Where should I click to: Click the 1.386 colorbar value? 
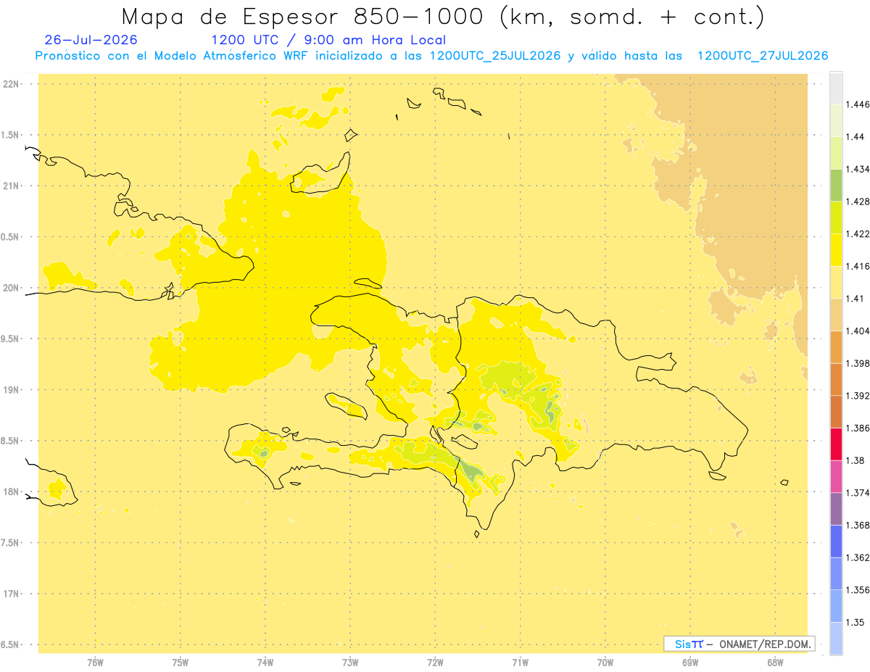click(x=858, y=428)
